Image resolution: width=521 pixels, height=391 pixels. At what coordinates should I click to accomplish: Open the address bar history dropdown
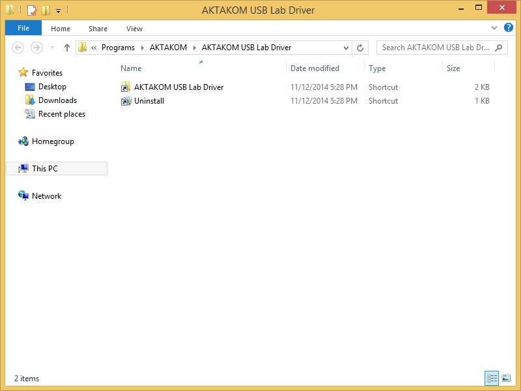coord(346,48)
